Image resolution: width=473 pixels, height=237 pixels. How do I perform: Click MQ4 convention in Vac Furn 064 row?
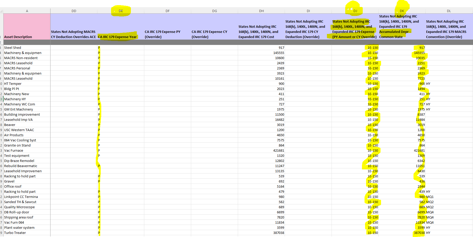(449, 222)
